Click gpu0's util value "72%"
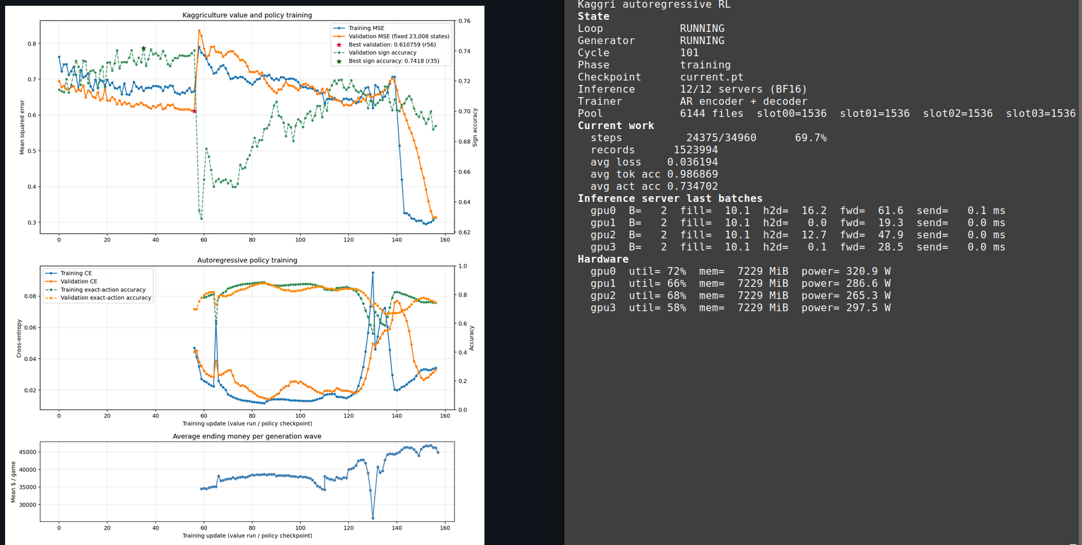Viewport: 1082px width, 545px height. pos(676,272)
